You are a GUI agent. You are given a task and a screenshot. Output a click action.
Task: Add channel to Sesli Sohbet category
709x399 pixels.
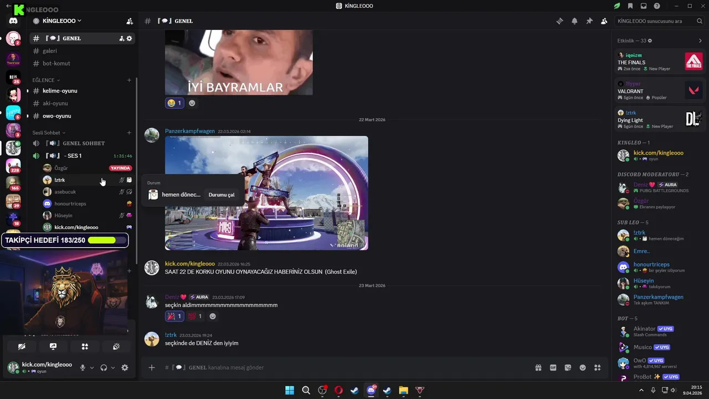point(129,132)
